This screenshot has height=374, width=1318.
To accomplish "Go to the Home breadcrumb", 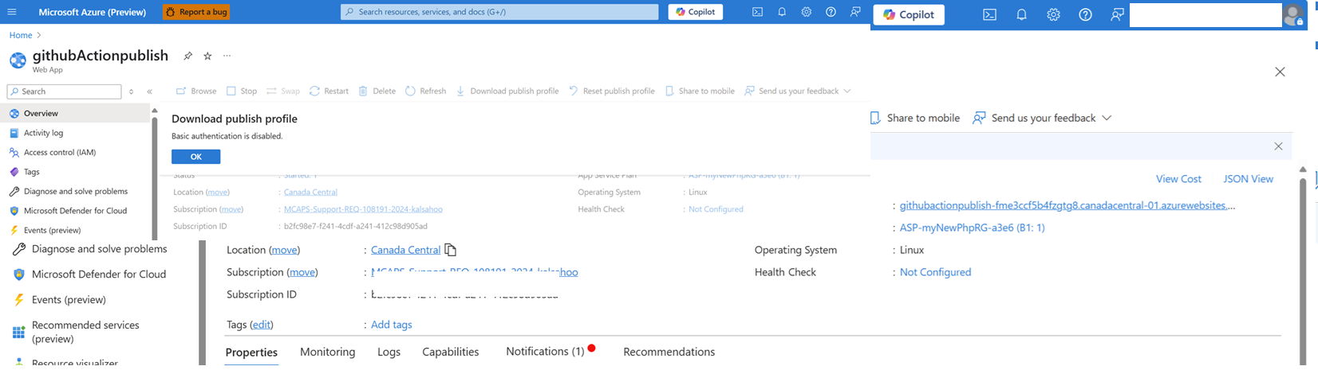I will (x=21, y=35).
